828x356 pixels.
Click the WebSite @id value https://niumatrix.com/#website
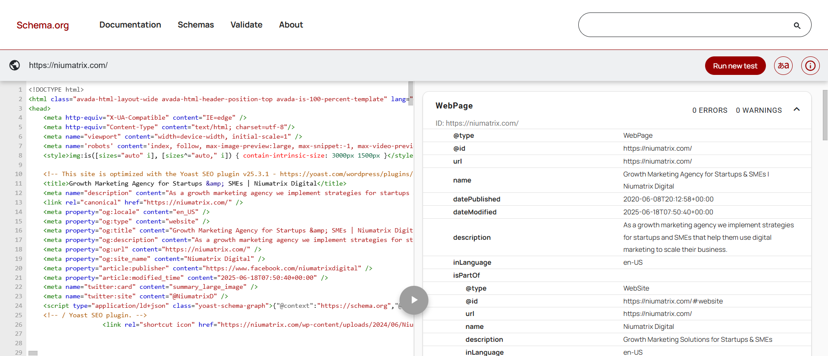(x=673, y=301)
